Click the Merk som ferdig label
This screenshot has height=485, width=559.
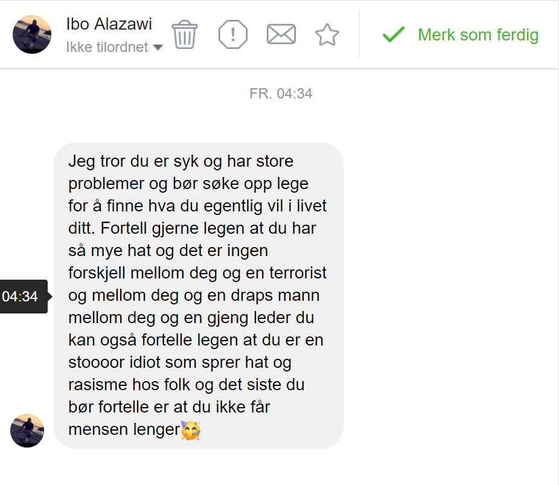(478, 35)
